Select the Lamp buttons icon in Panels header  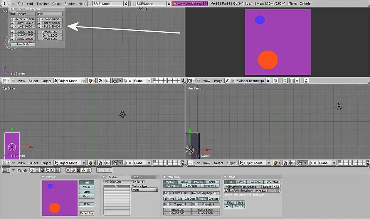click(x=68, y=170)
